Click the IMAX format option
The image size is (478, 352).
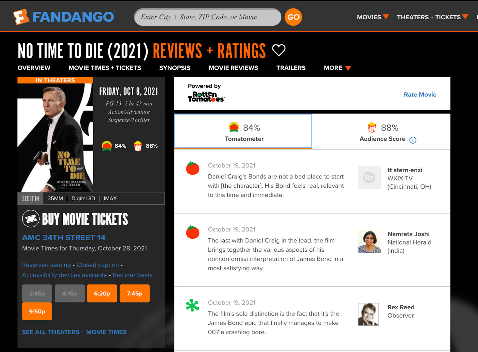coord(110,199)
